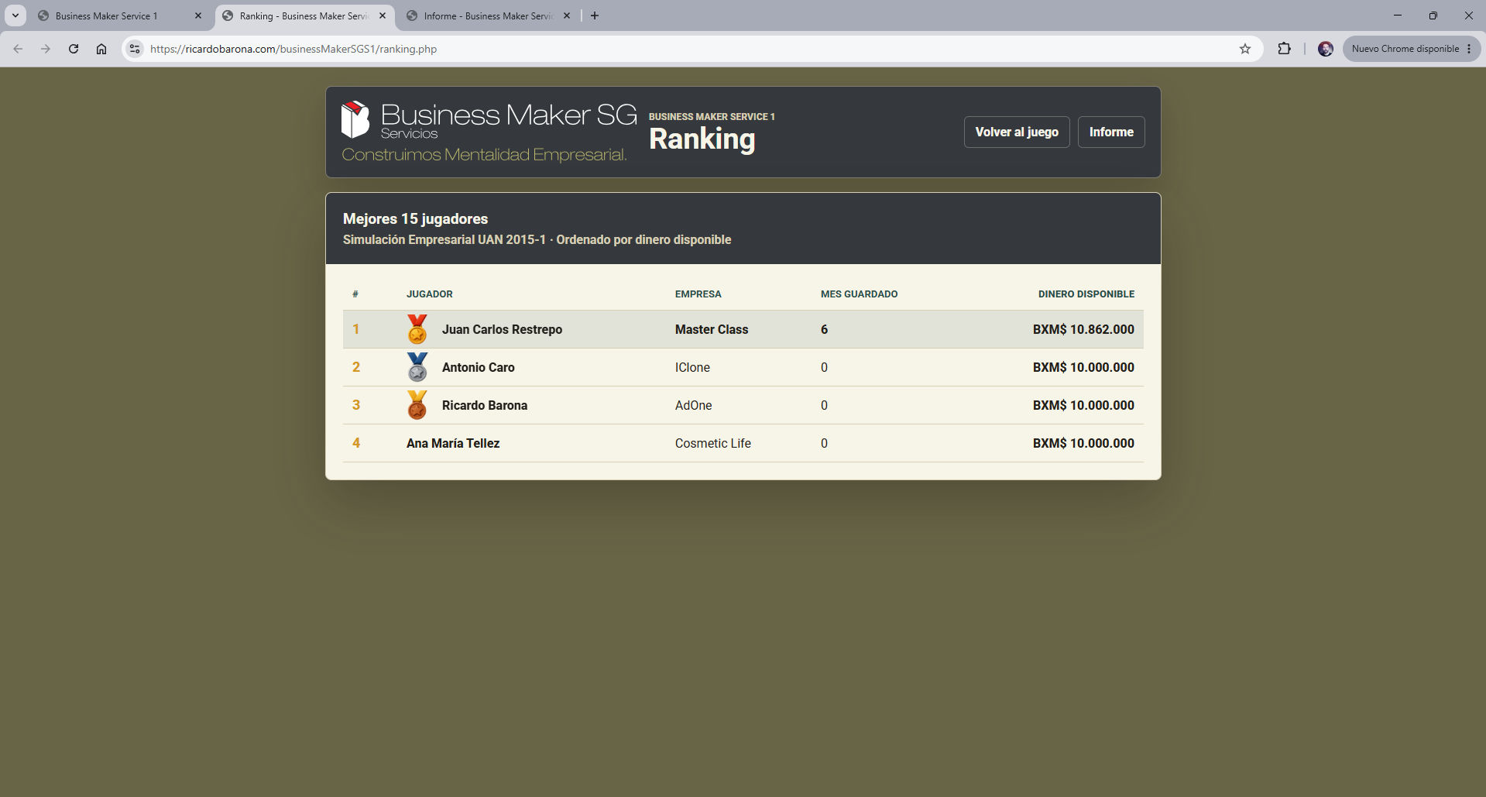
Task: Click the MES GUARDADO column header
Action: click(860, 294)
